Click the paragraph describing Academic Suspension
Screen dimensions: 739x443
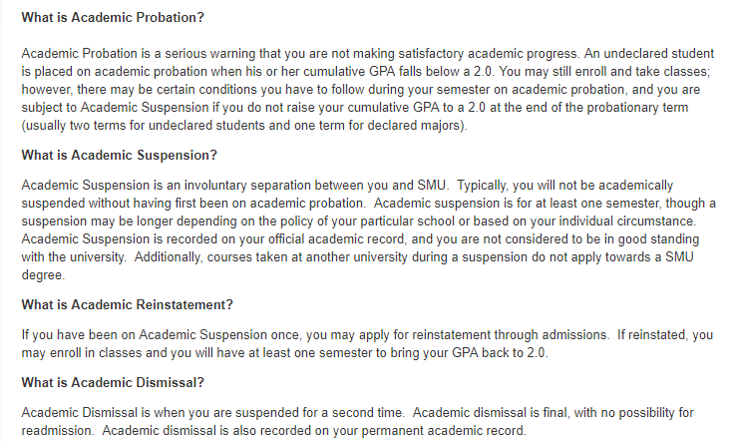point(359,231)
